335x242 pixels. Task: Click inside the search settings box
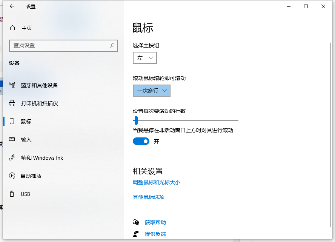[63, 46]
